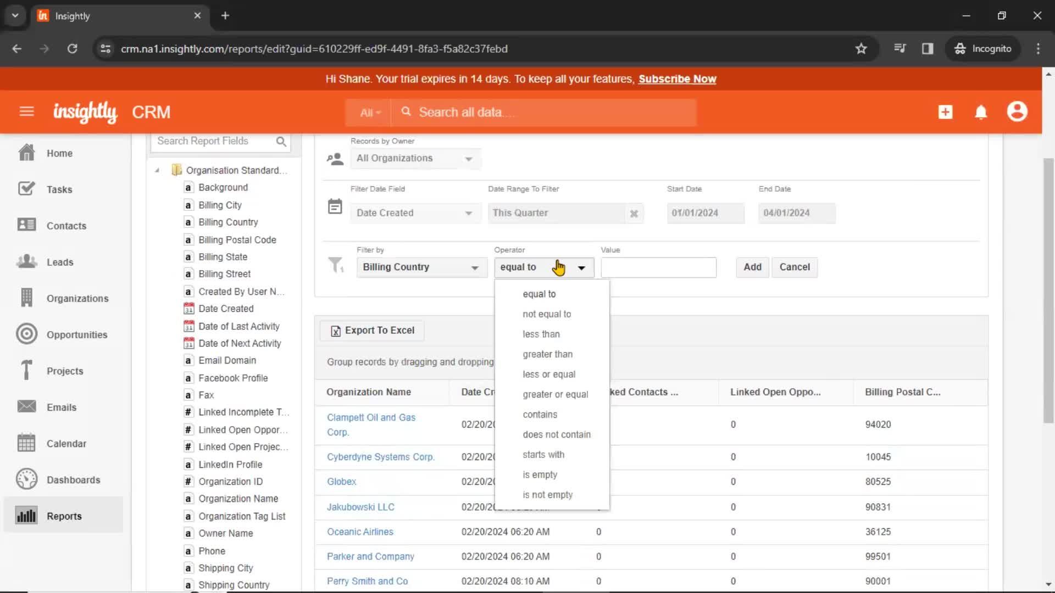
Task: Click Clampett Oil and Gas Corp. link
Action: tap(371, 424)
